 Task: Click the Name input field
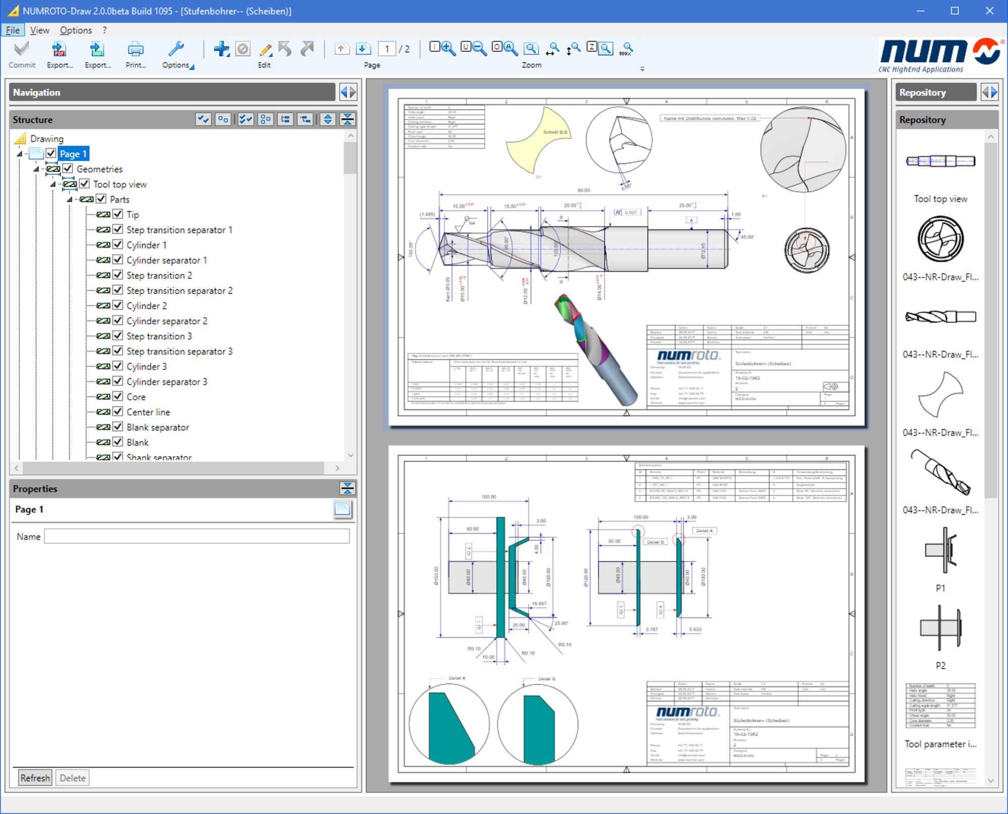point(197,536)
